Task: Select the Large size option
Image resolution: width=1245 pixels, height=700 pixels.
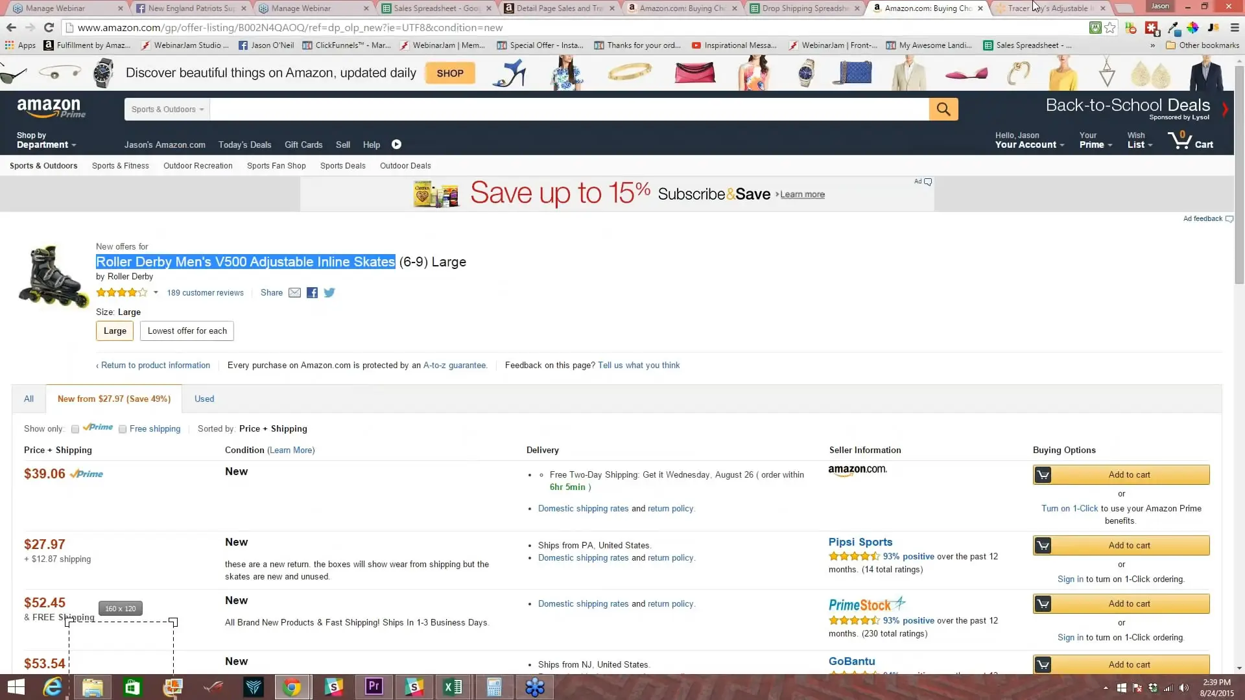Action: click(115, 331)
